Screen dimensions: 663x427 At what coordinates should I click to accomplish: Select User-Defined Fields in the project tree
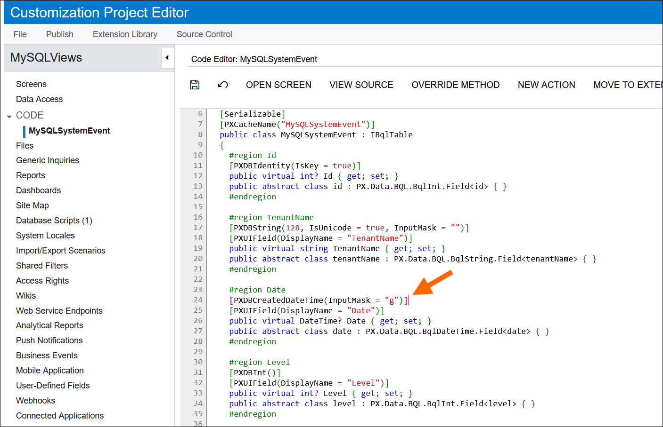52,385
